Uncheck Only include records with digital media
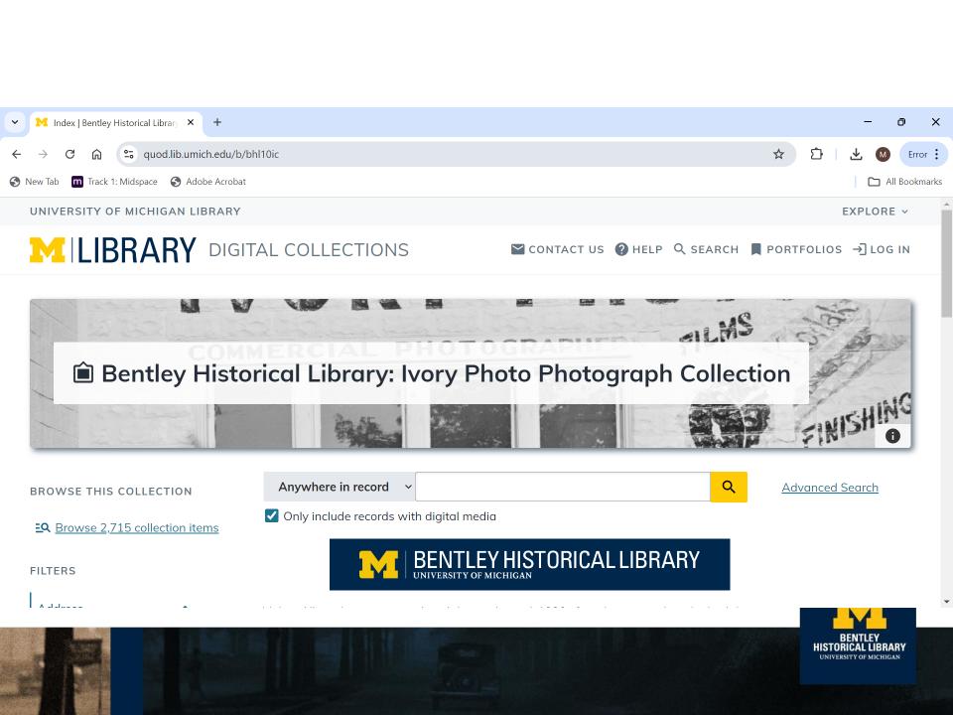 [x=272, y=516]
